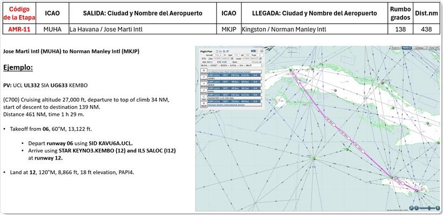The image size is (443, 215).
Task: Click the KATAL waypoint name row
Action: 234,91
